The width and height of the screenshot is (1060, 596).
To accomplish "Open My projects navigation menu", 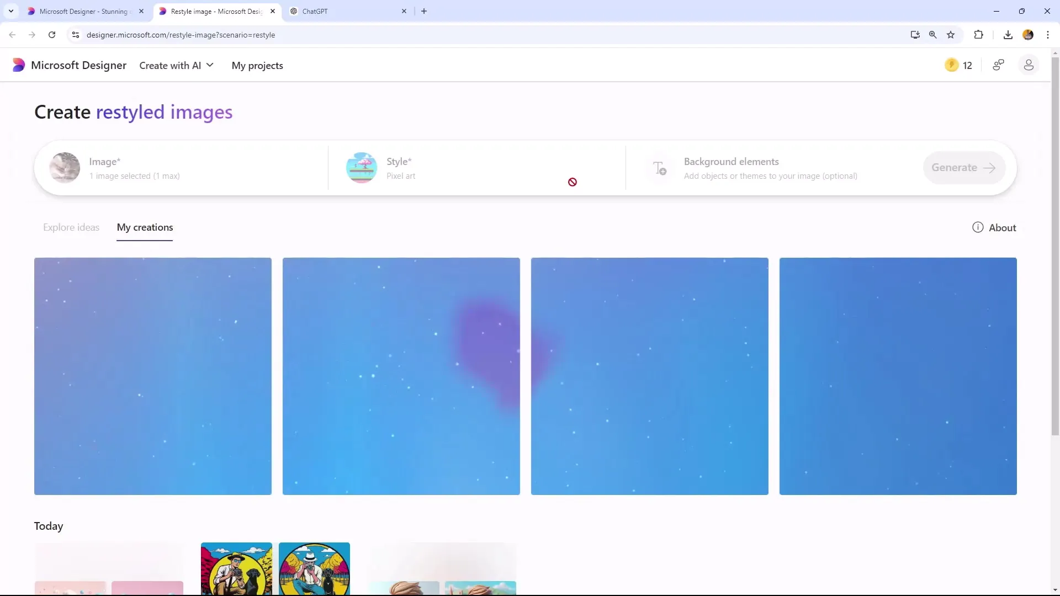I will point(257,65).
